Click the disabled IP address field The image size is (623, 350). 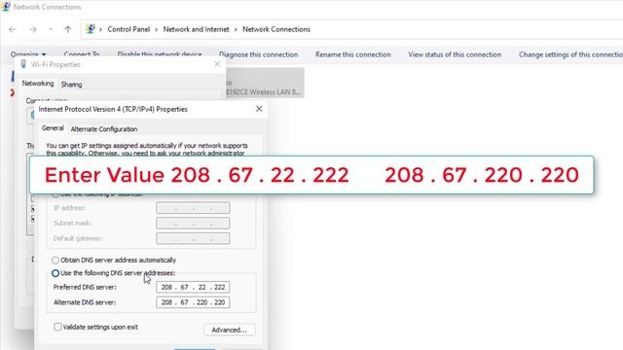coord(193,208)
